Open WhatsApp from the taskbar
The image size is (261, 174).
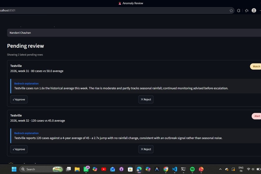tap(86, 169)
